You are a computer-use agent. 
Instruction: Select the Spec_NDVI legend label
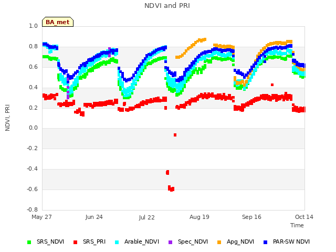193,241
